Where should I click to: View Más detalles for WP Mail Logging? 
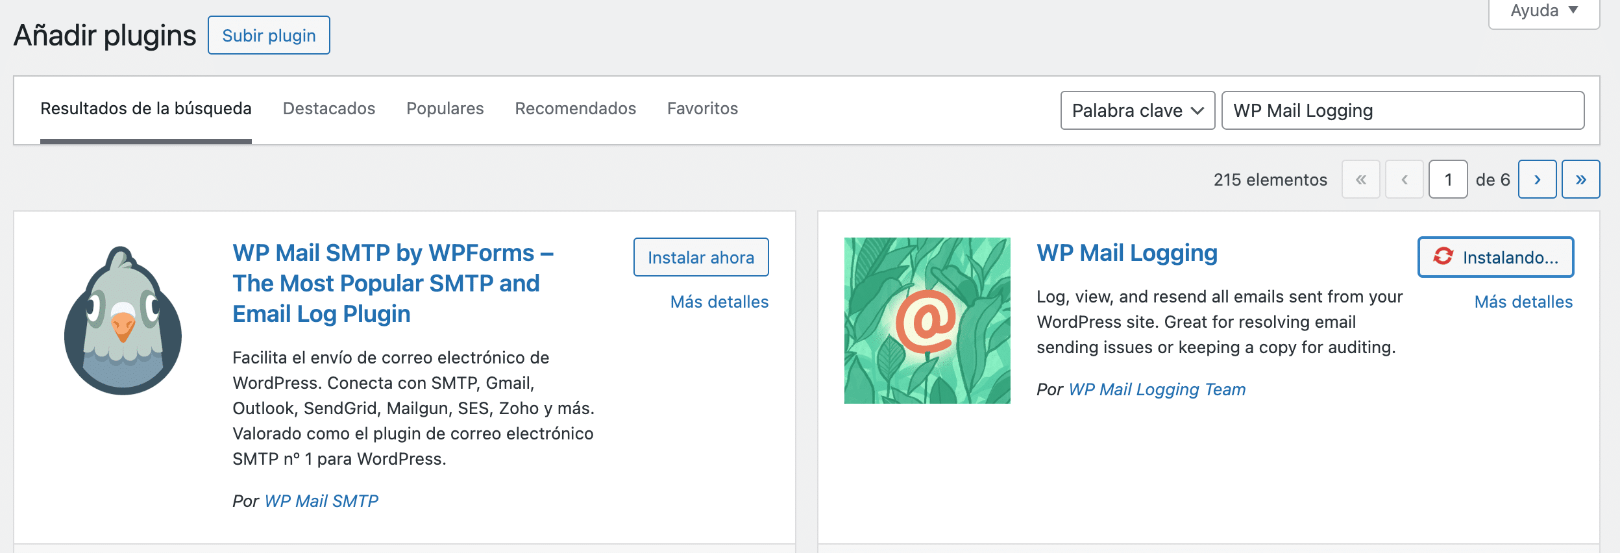[x=1523, y=302]
